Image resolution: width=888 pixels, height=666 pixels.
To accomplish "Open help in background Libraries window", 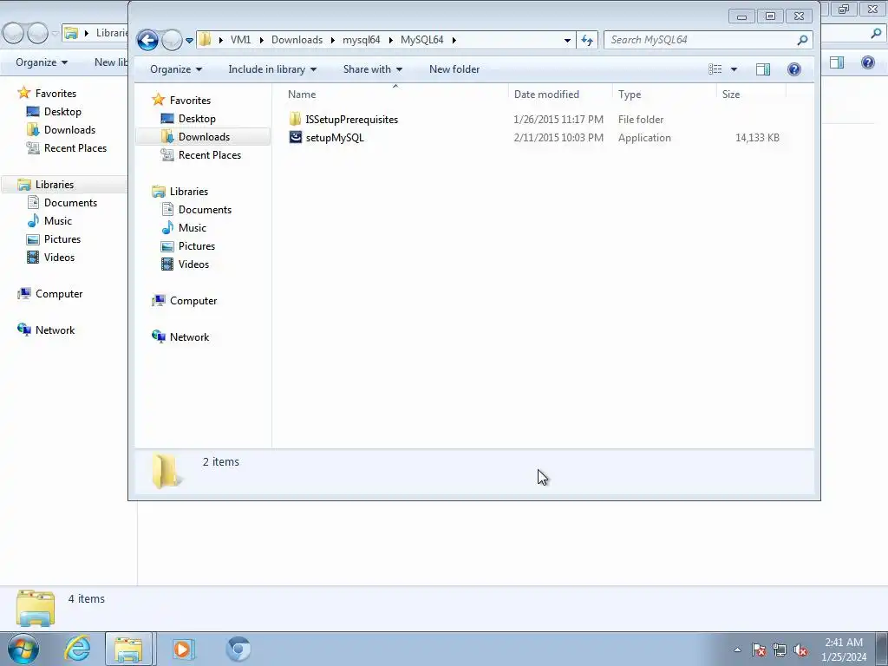I will [867, 62].
